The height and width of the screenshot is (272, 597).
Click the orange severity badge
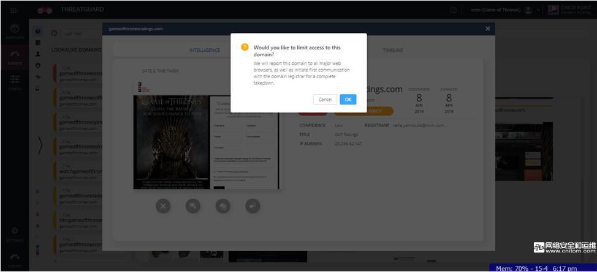coord(363,111)
